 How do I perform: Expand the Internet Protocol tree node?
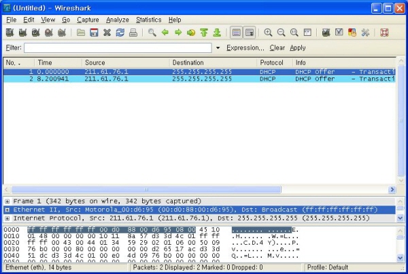click(x=7, y=218)
